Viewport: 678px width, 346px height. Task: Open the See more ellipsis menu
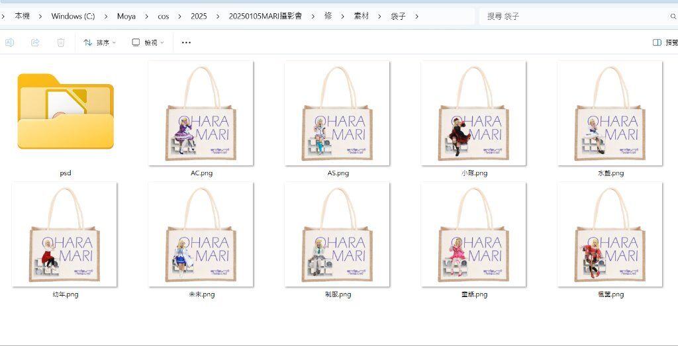tap(186, 42)
